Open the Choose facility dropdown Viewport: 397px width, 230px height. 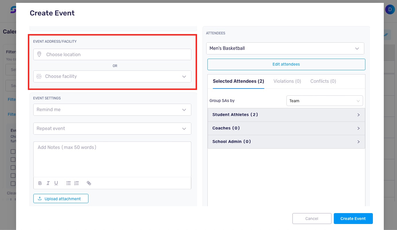[112, 76]
